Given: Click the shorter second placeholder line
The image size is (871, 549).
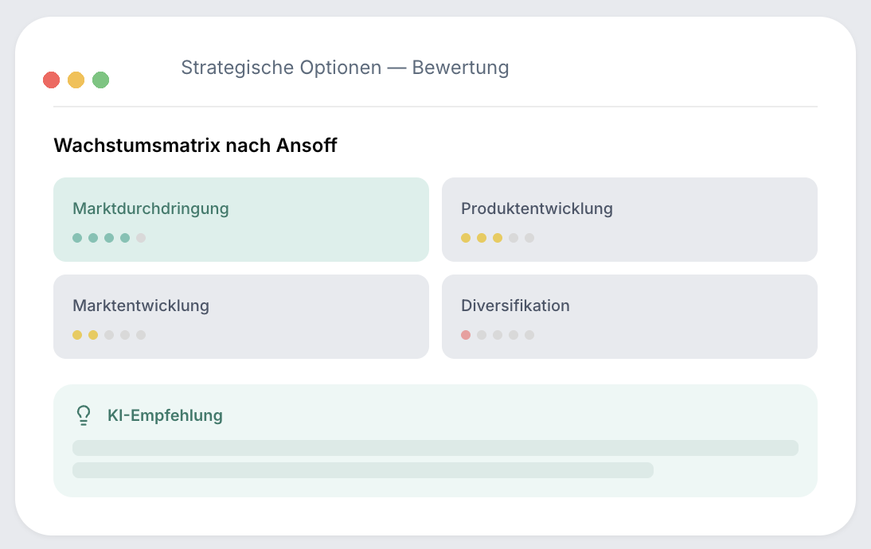Looking at the screenshot, I should click(363, 470).
